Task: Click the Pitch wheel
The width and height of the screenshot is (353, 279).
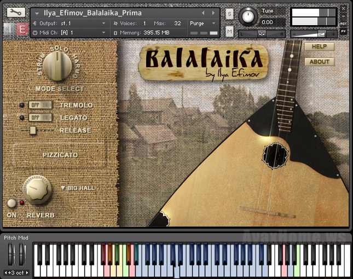Action: click(x=11, y=255)
